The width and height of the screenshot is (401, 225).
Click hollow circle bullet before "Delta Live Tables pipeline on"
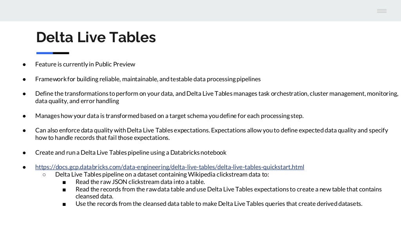coord(44,175)
